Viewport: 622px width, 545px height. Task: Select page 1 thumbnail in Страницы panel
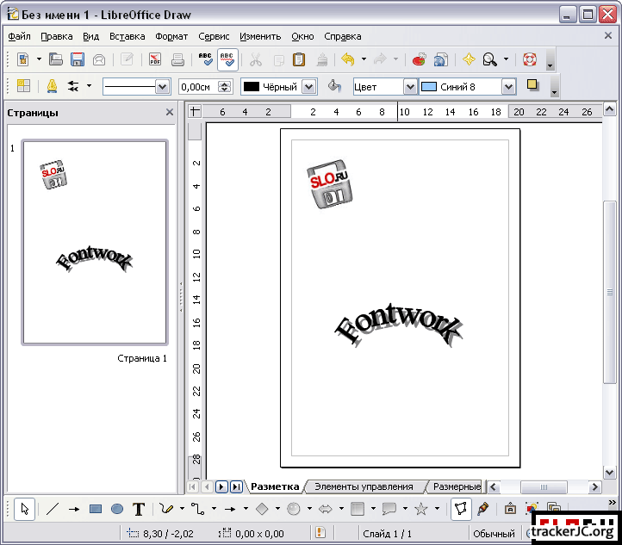[x=94, y=242]
